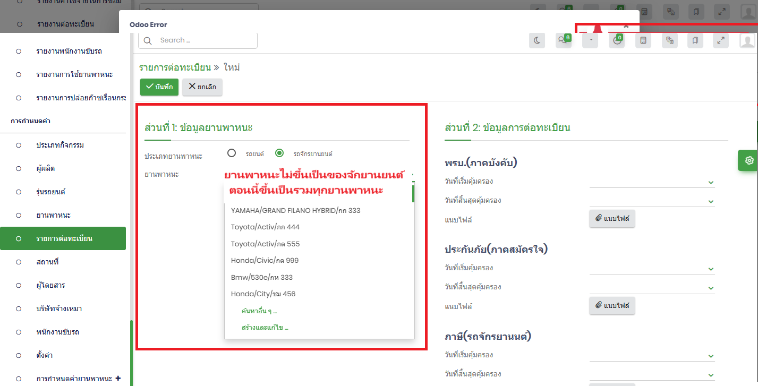Select the รถยนต์ radio button

pyautogui.click(x=232, y=153)
